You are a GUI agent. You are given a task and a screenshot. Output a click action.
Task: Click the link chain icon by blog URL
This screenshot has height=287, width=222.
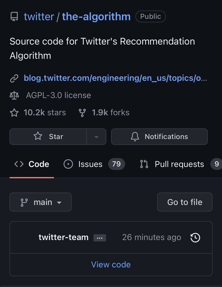(x=14, y=78)
